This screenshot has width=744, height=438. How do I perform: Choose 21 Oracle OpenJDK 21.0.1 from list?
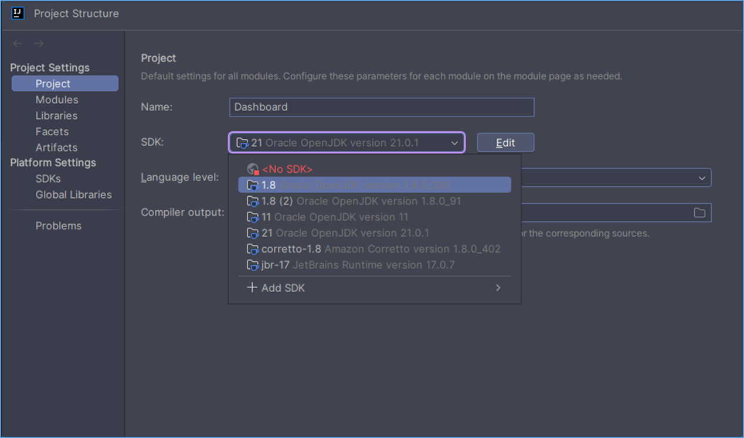(x=375, y=233)
